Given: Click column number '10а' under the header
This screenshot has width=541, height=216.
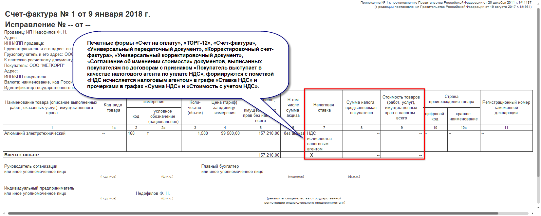Looking at the screenshot, I should [x=464, y=128].
